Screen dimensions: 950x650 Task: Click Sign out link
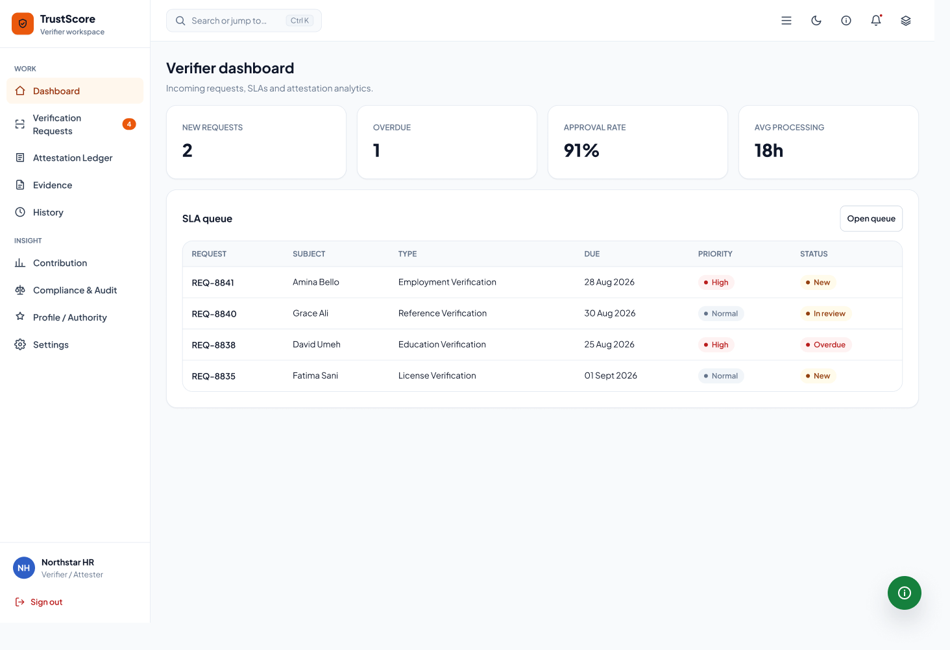click(39, 602)
